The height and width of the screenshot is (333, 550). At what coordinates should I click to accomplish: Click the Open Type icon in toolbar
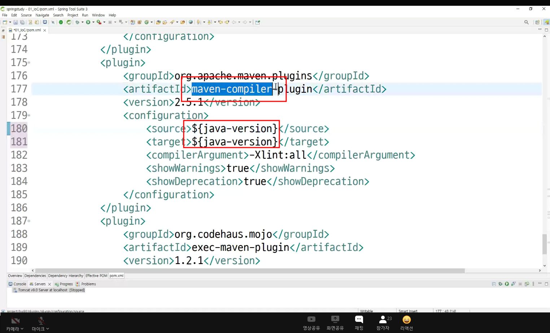tap(158, 22)
